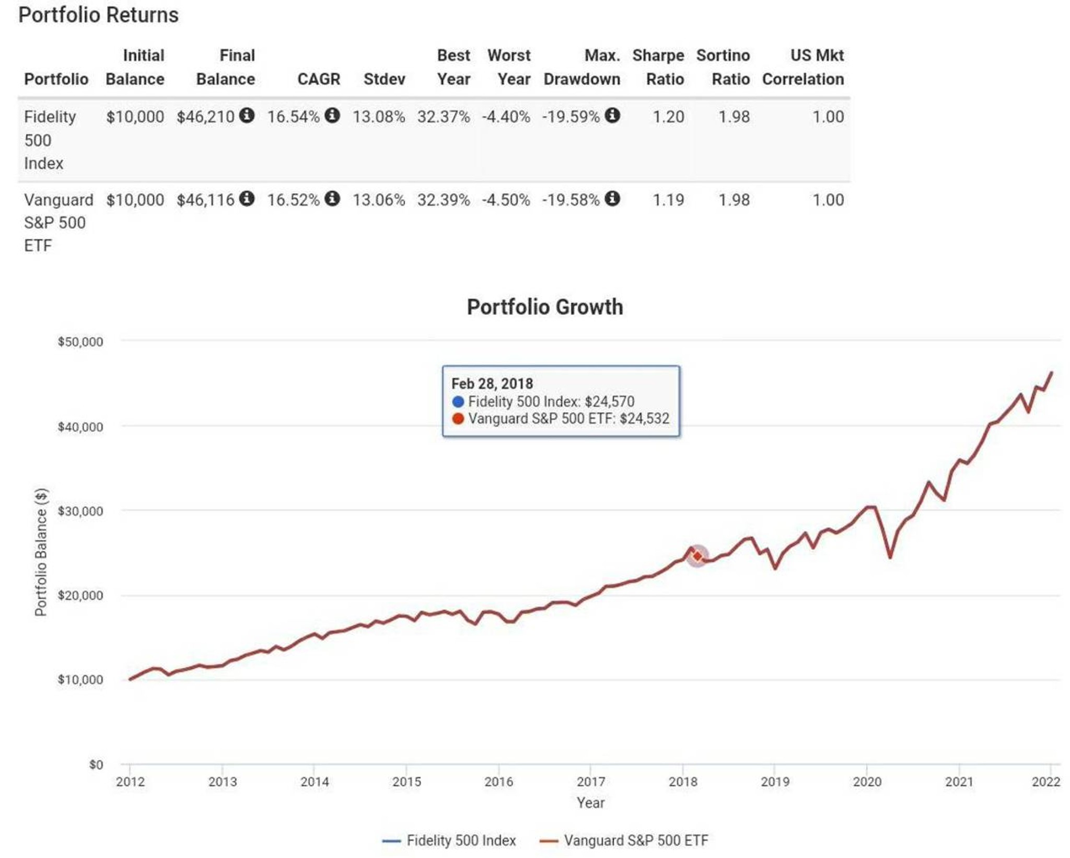Click the Portfolio Growth chart title
The width and height of the screenshot is (1070, 858).
[544, 307]
